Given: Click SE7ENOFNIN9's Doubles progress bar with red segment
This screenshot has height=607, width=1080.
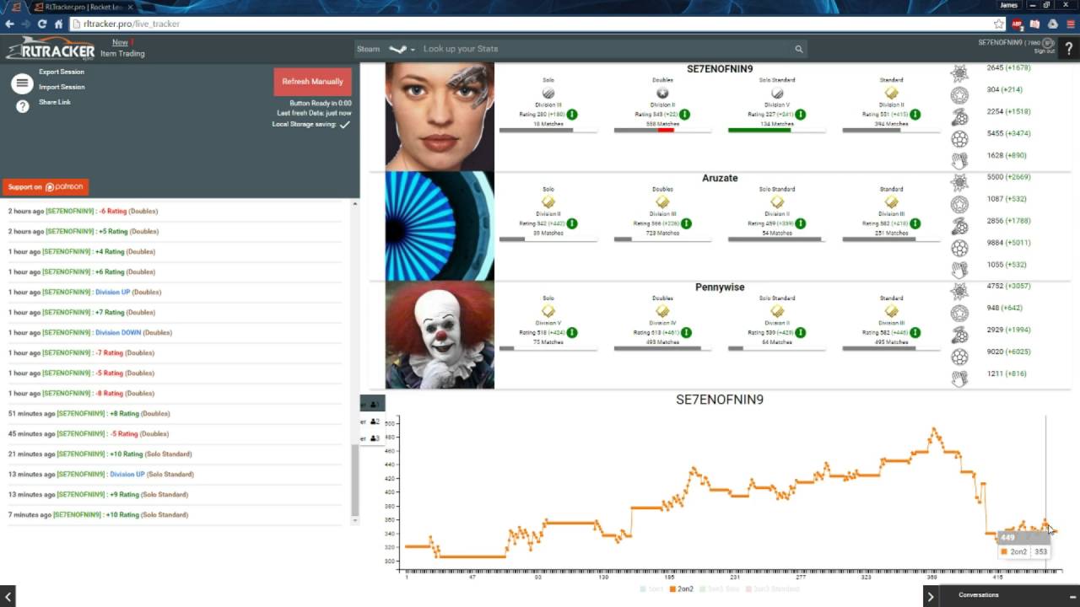Looking at the screenshot, I should [662, 131].
